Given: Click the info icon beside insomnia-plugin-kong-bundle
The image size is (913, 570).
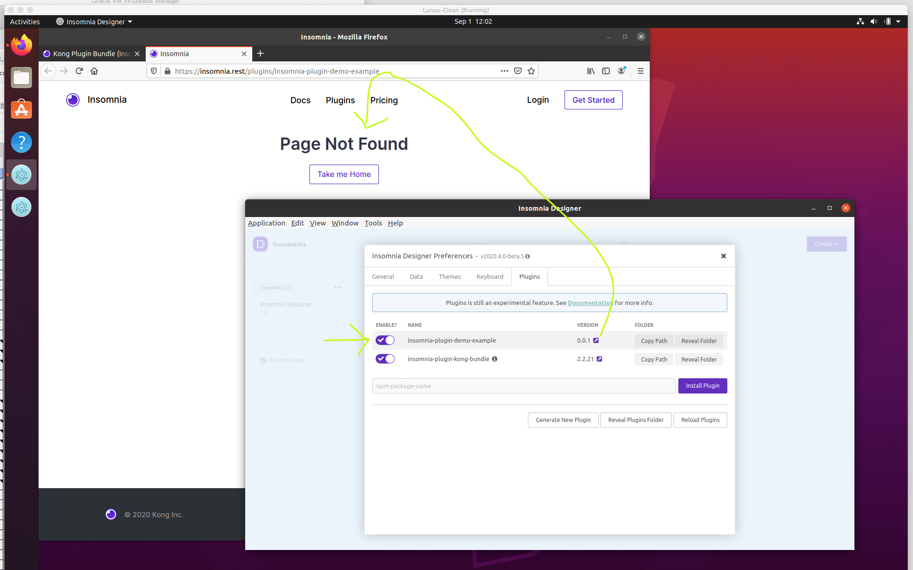Looking at the screenshot, I should click(x=495, y=359).
